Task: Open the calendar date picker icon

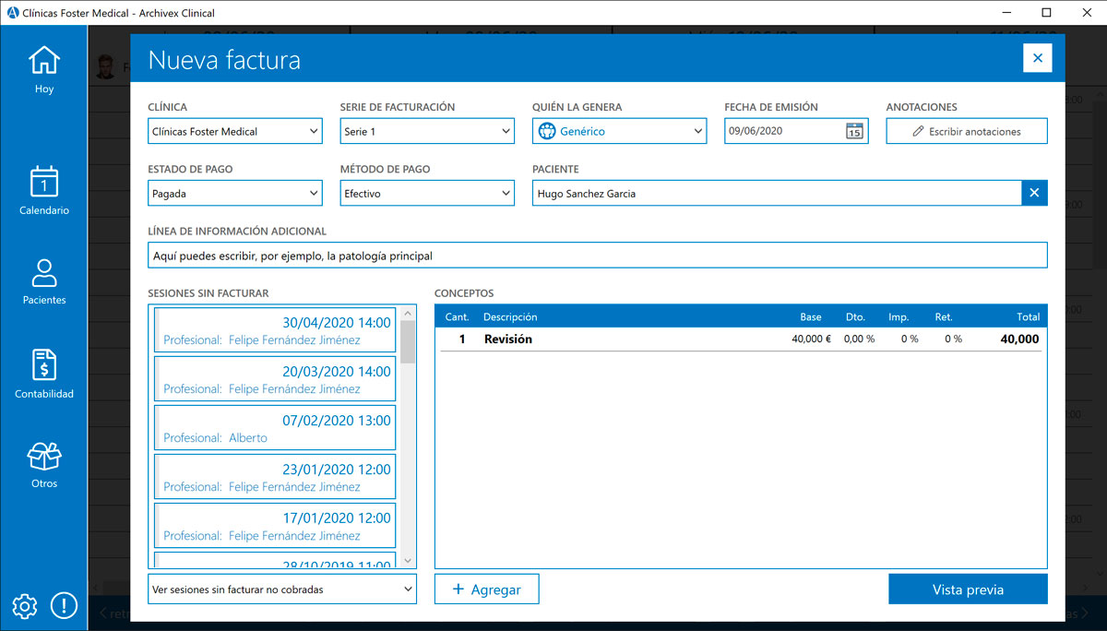Action: point(854,131)
